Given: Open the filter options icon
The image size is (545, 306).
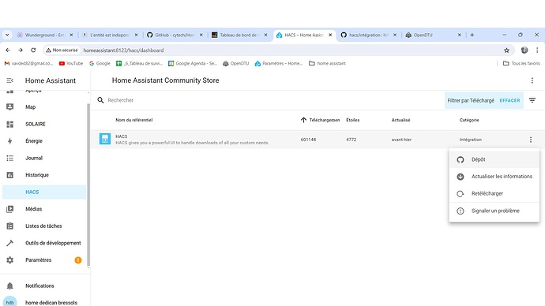Looking at the screenshot, I should click(532, 100).
